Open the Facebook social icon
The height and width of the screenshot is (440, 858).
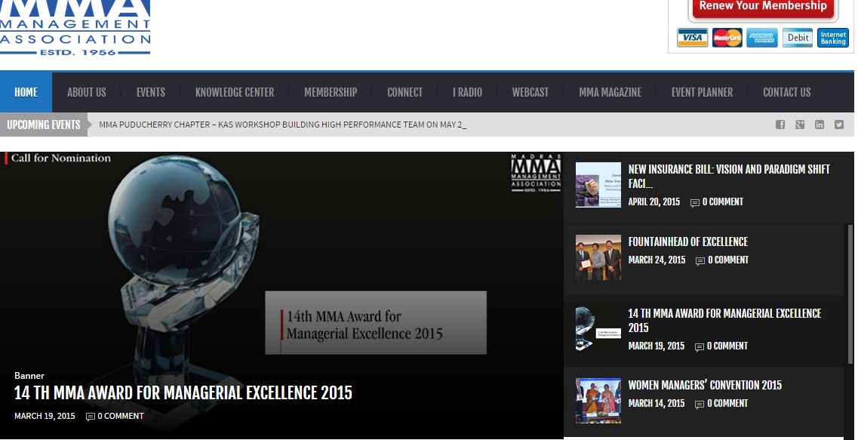780,125
